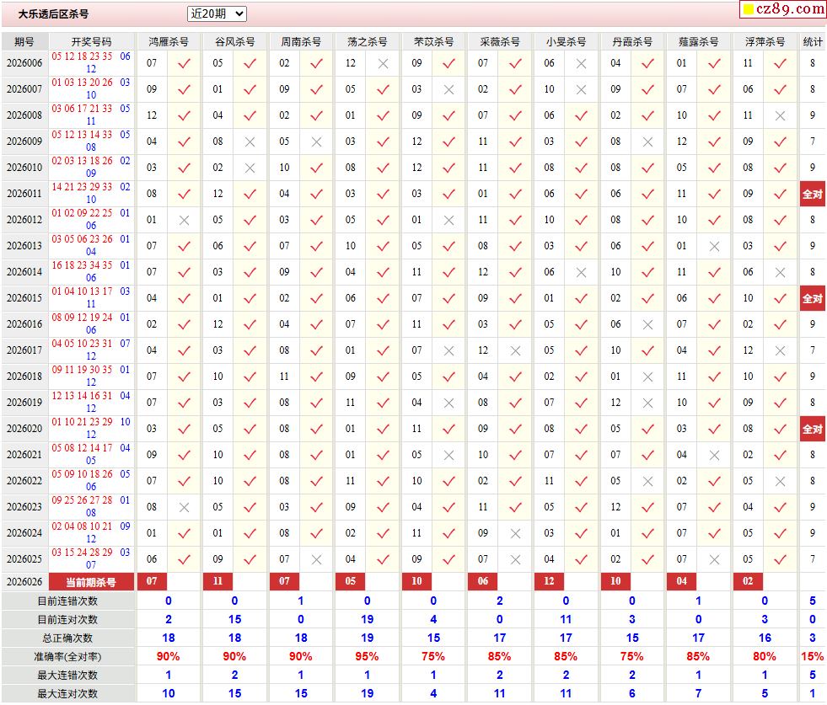
Task: Select the X mark for 小旻杀号 in period 2026014
Action: (x=581, y=272)
